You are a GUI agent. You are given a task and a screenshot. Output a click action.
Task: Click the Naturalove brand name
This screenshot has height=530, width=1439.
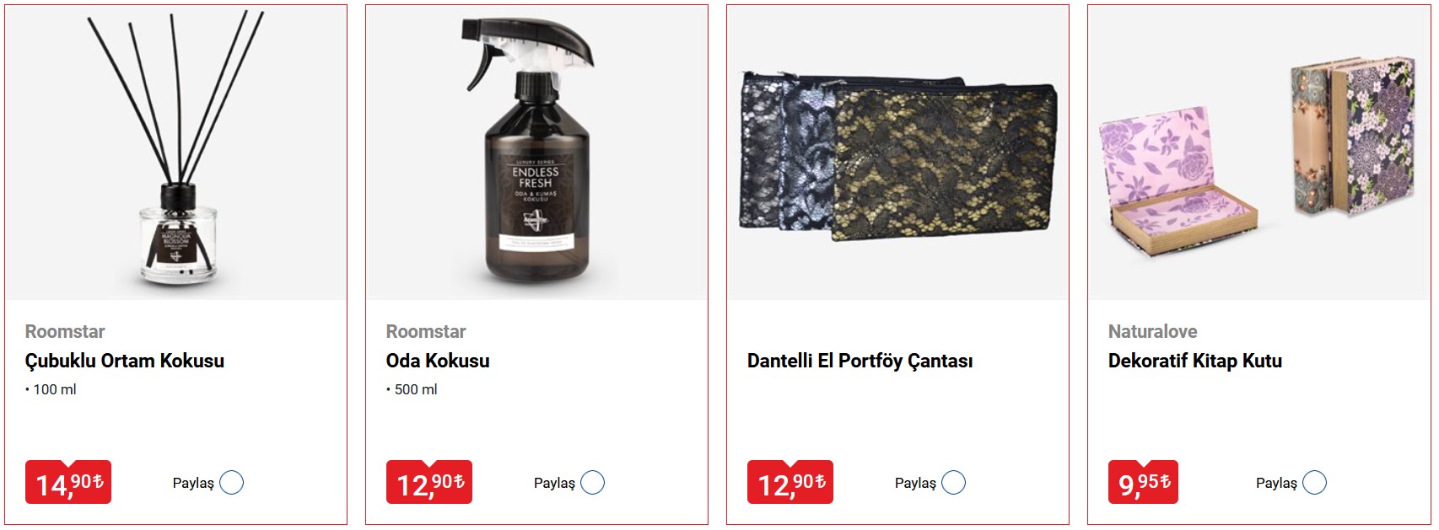(1152, 331)
